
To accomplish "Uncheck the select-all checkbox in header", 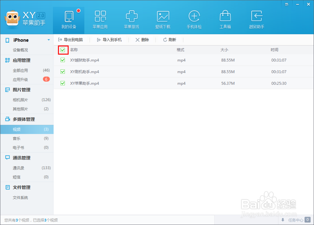I will pyautogui.click(x=62, y=50).
